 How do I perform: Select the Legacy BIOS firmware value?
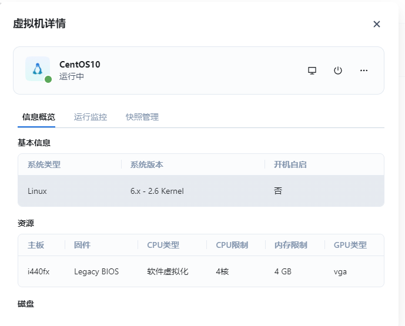(96, 271)
